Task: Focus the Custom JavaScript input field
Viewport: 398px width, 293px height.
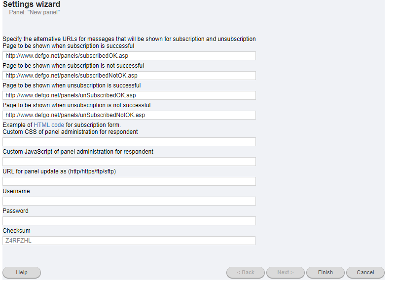Action: (x=129, y=162)
